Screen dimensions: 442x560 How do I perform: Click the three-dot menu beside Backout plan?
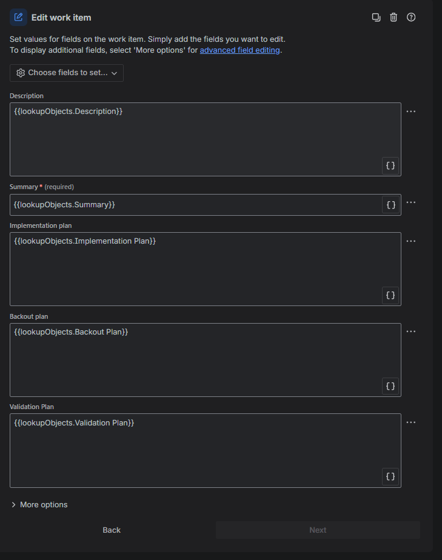tap(411, 331)
